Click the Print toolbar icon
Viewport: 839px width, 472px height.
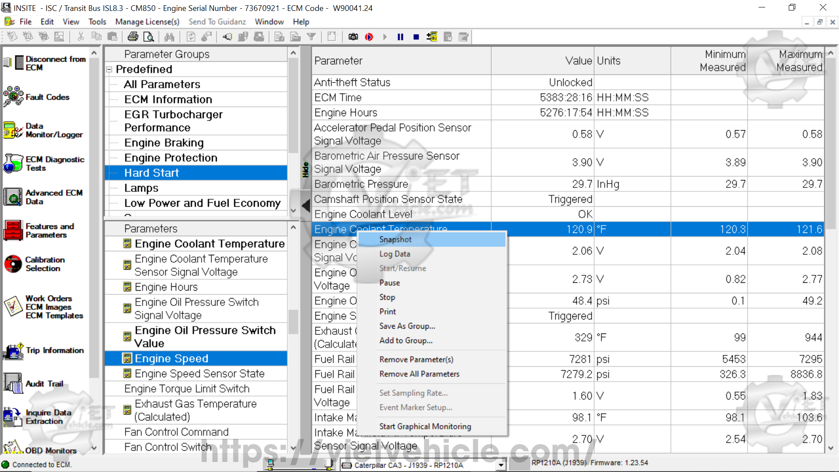[x=133, y=37]
